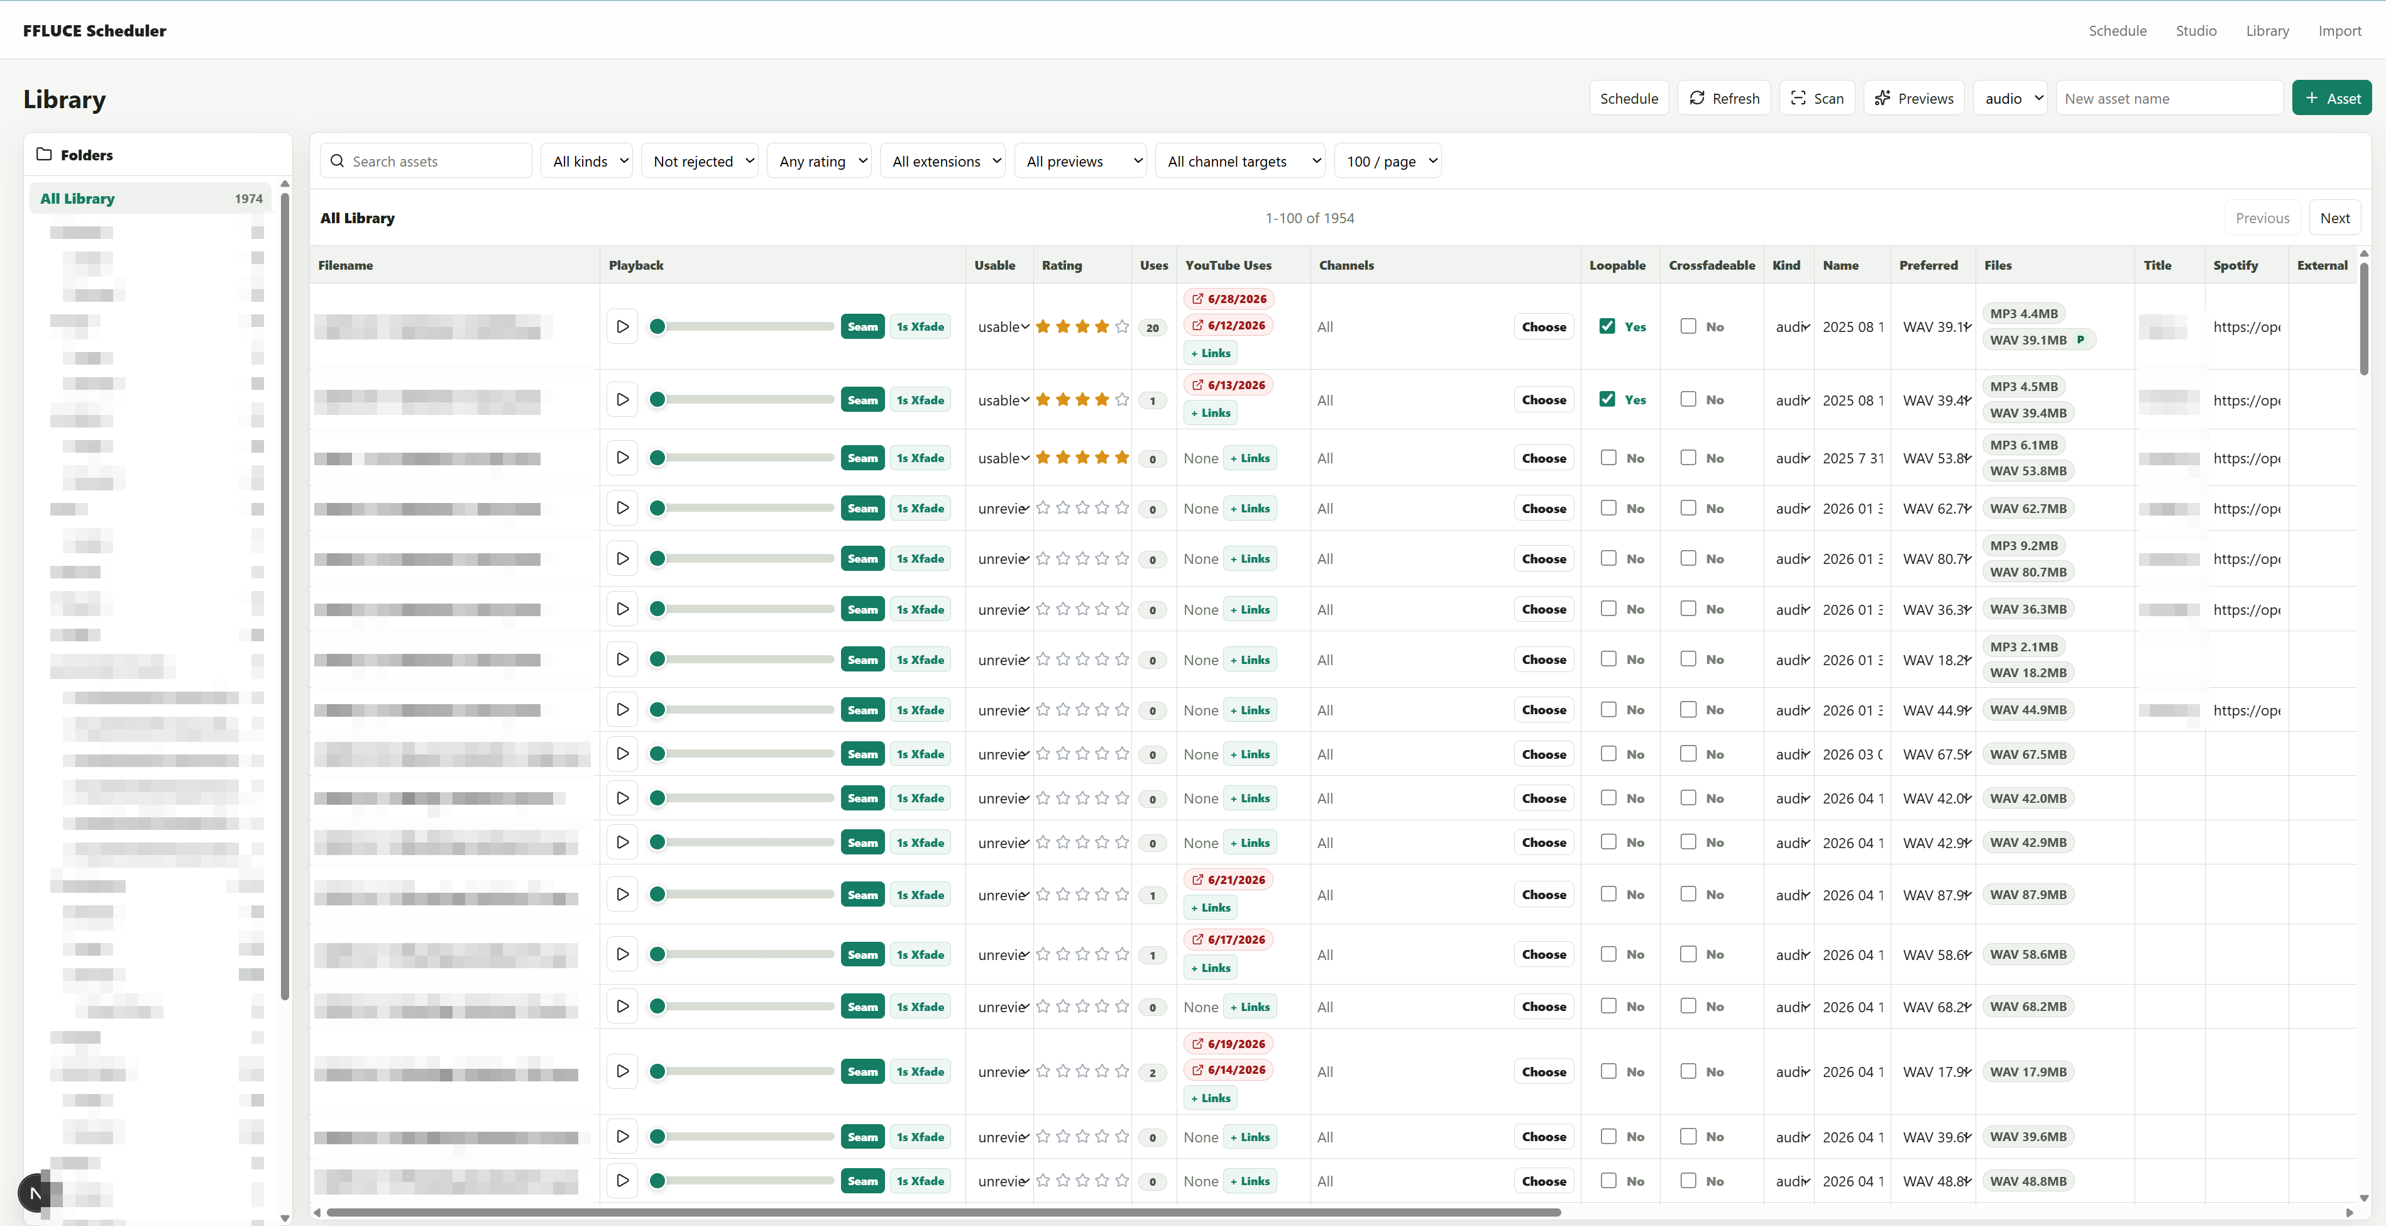Play the WAV 80.7MB asset

click(x=622, y=559)
